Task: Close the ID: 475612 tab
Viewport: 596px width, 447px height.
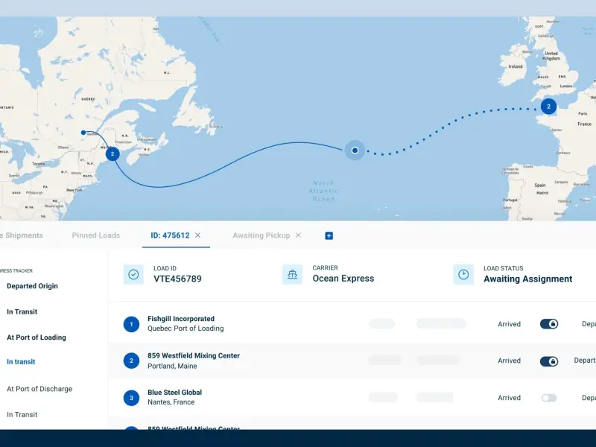Action: pos(197,235)
